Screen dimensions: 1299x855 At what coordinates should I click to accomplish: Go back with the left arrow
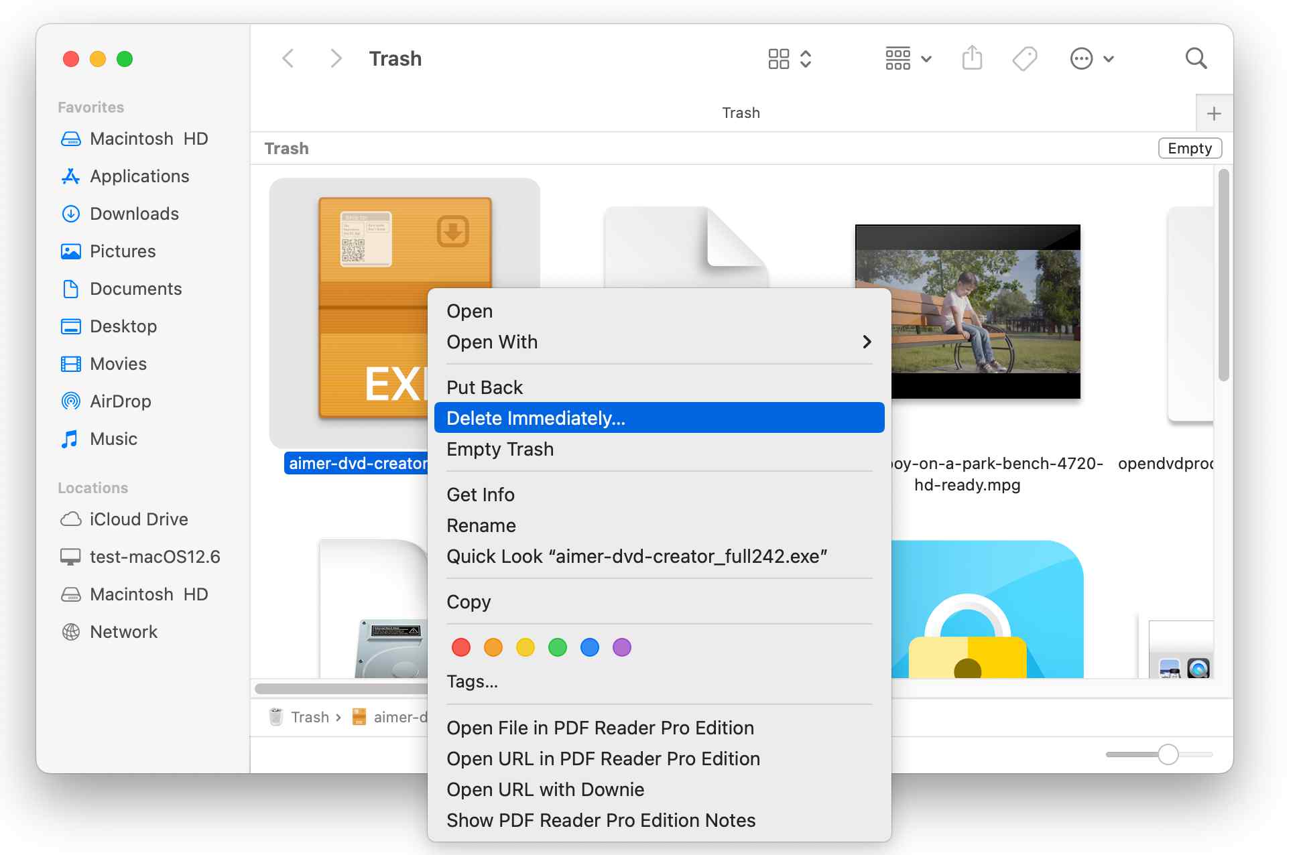click(288, 58)
